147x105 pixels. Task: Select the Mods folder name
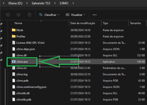click(x=20, y=30)
